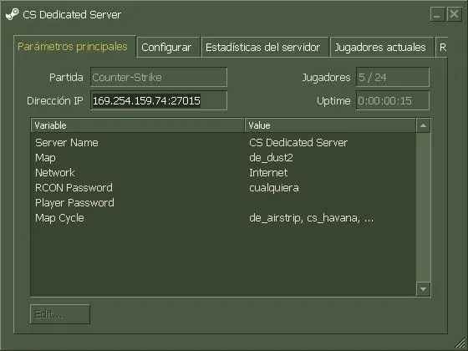Open the partially hidden R tab
The width and height of the screenshot is (468, 351).
tap(442, 47)
